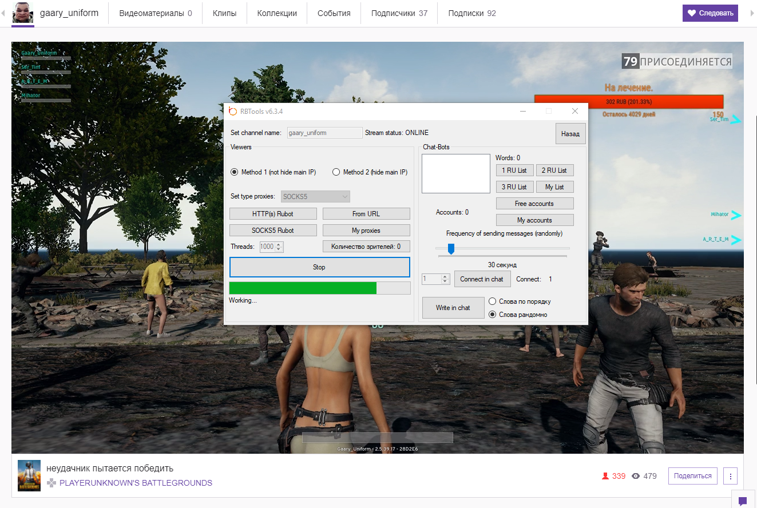Click the left arrow in channel header
757x508 pixels.
click(x=4, y=13)
